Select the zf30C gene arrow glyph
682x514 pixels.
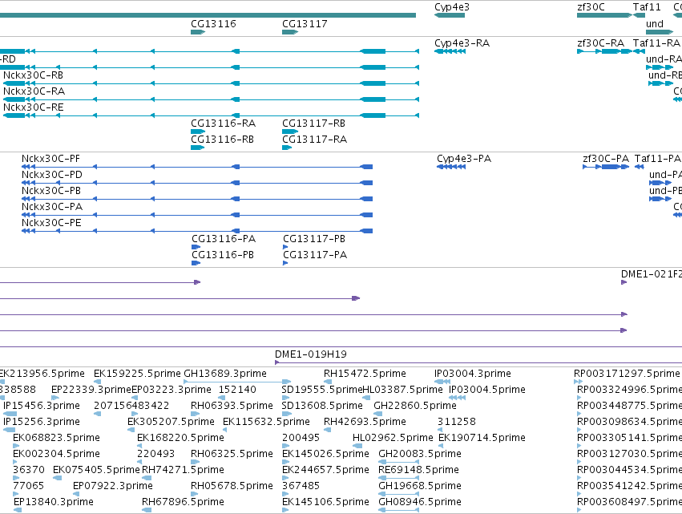(x=604, y=15)
